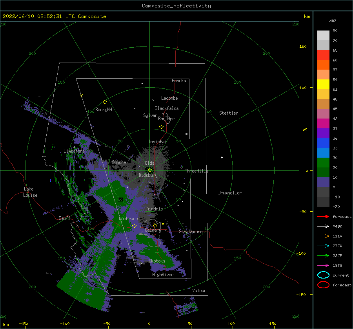Viewport: 353px width, 329px height.
Task: Click the Limestone label
Action: pos(74,151)
